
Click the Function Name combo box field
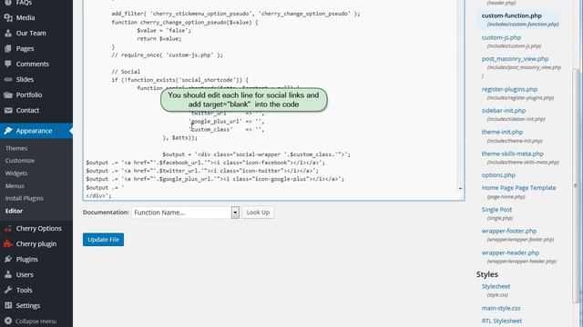pyautogui.click(x=185, y=213)
